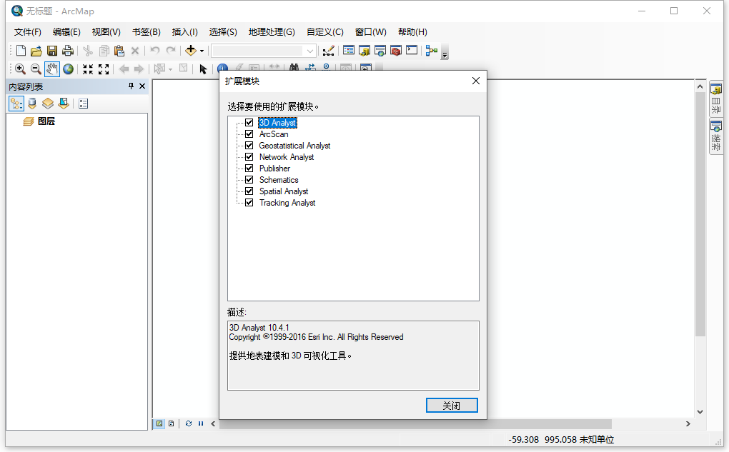The width and height of the screenshot is (729, 452).
Task: Switch to List By Selection
Action: click(64, 104)
